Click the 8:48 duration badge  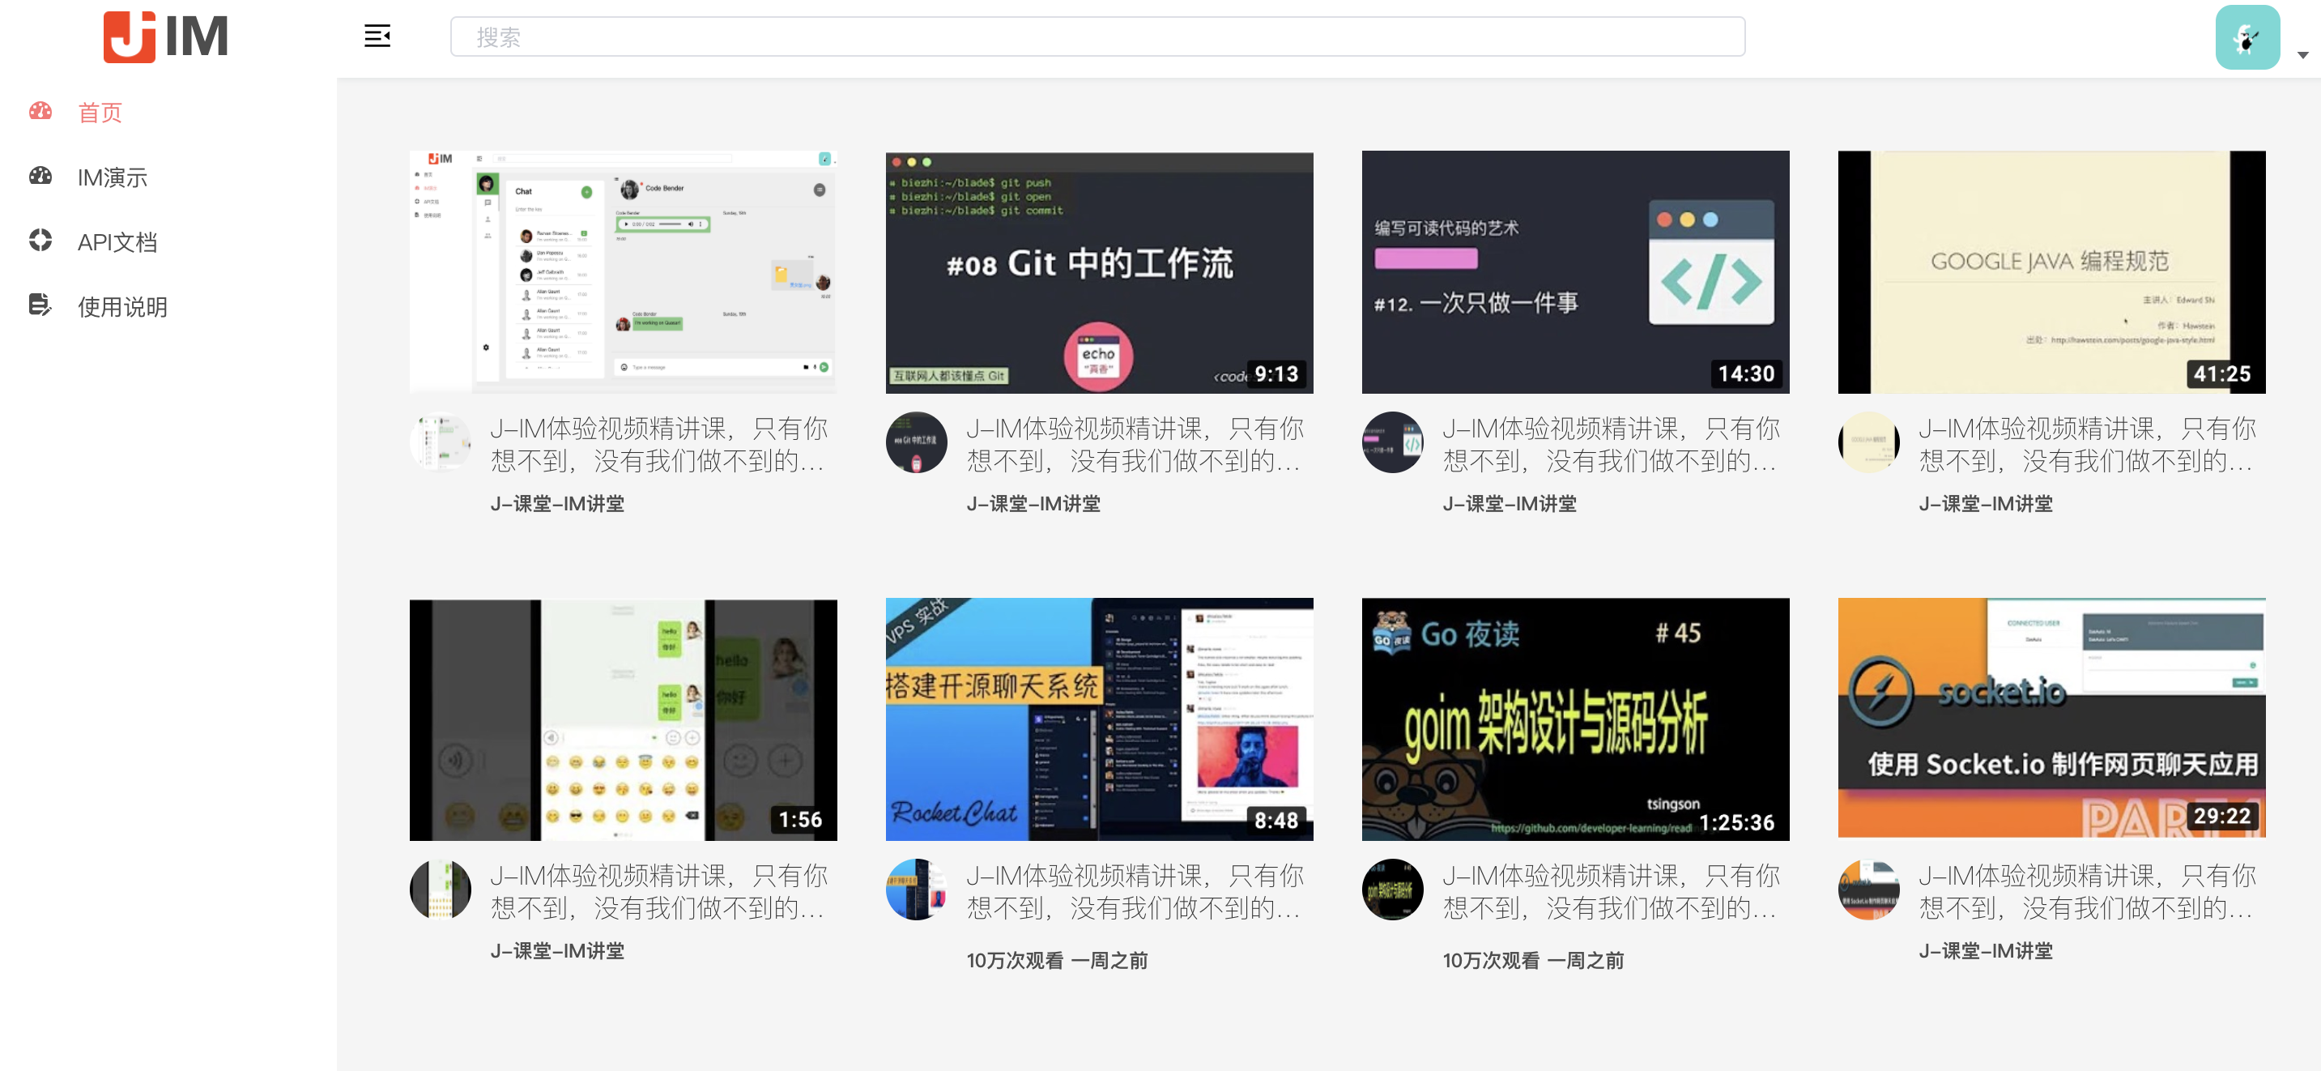[x=1275, y=821]
